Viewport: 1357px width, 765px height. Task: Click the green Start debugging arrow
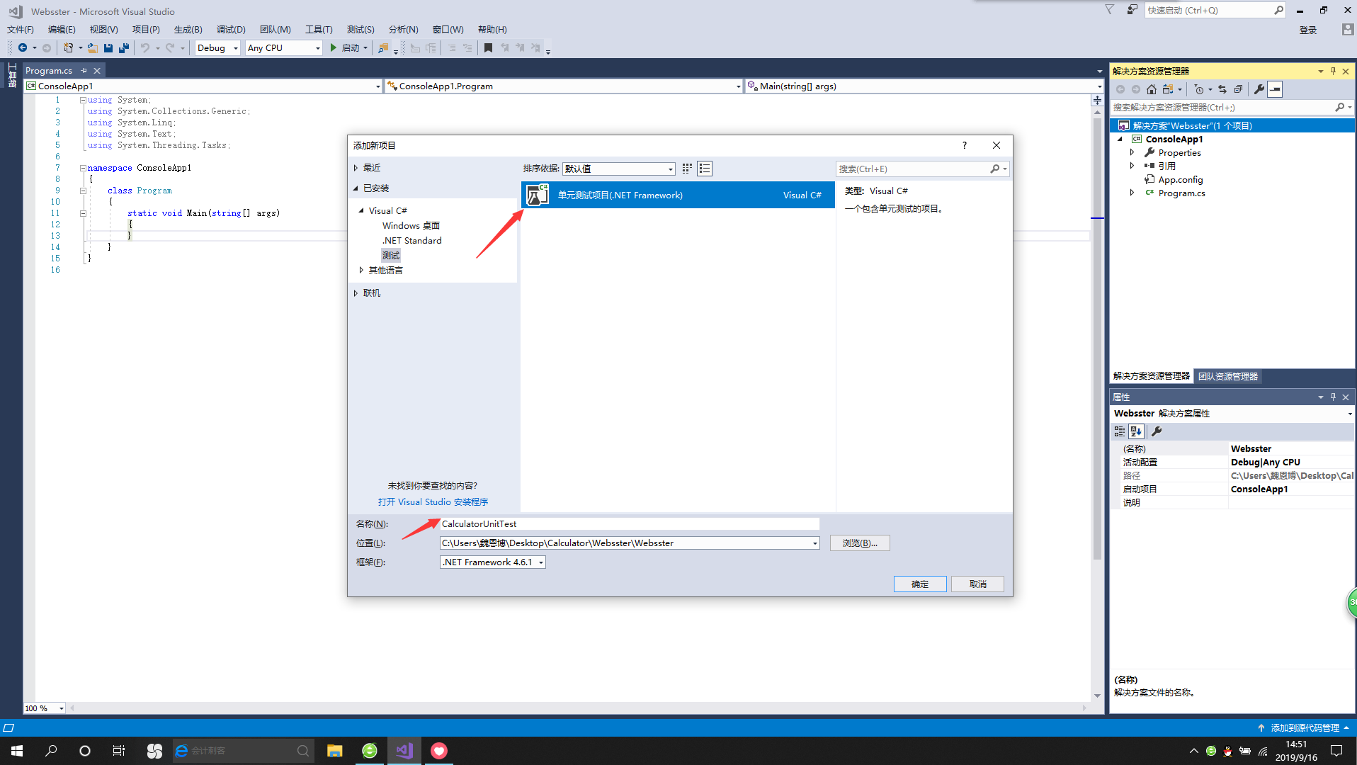334,47
